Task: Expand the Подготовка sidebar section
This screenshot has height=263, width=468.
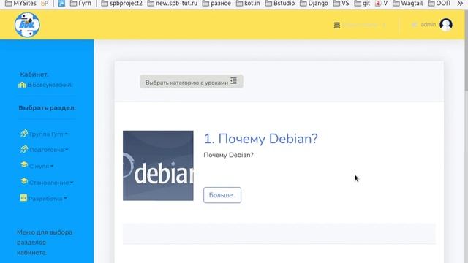Action: click(x=44, y=149)
